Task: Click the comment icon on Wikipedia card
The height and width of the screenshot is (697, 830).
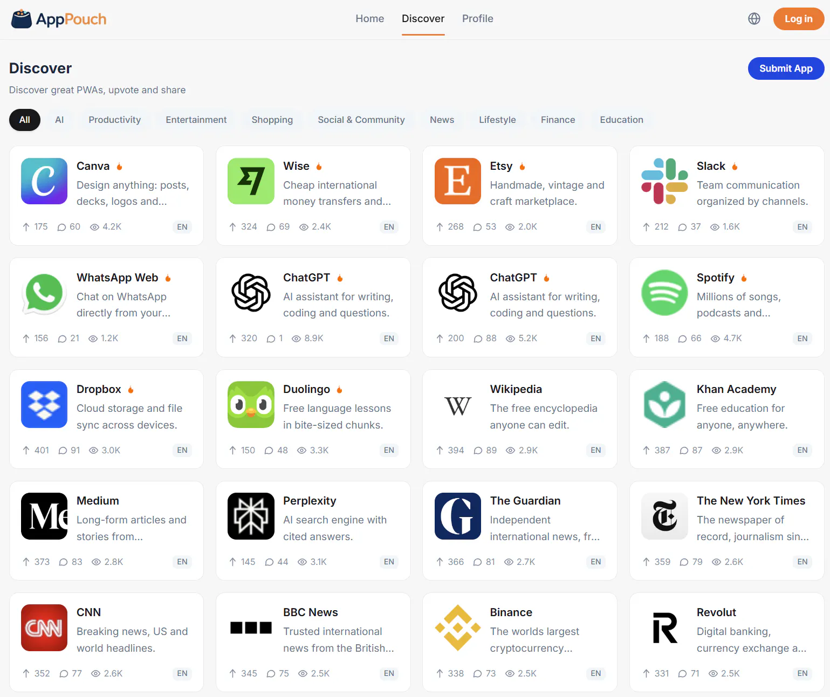Action: pyautogui.click(x=478, y=450)
